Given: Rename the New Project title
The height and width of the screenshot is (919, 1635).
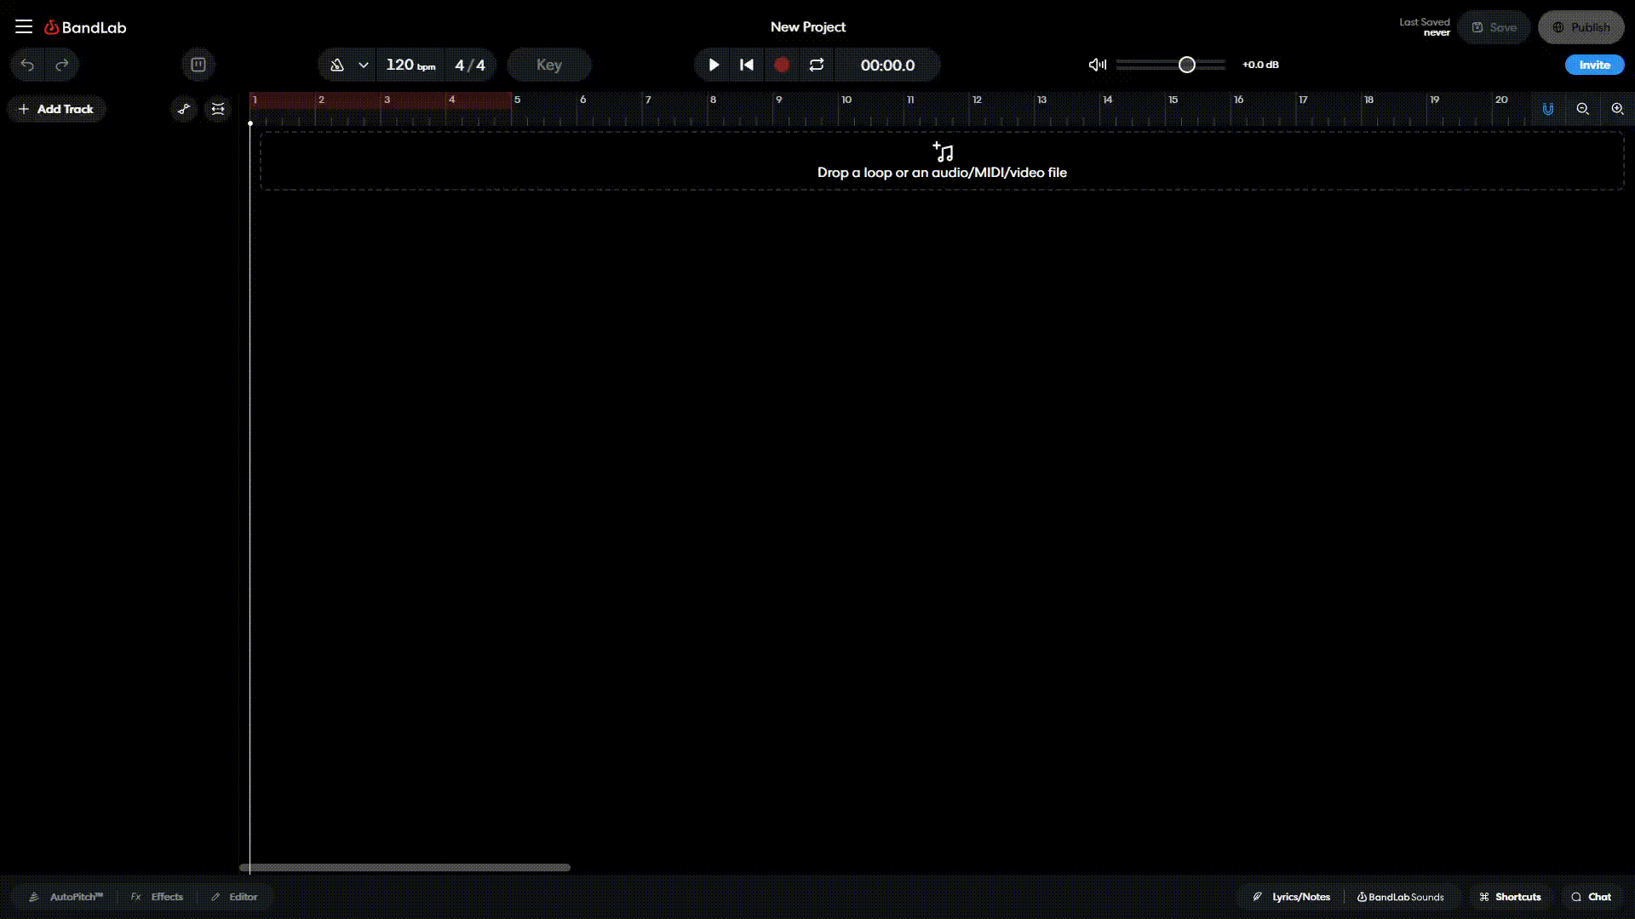Looking at the screenshot, I should coord(808,27).
